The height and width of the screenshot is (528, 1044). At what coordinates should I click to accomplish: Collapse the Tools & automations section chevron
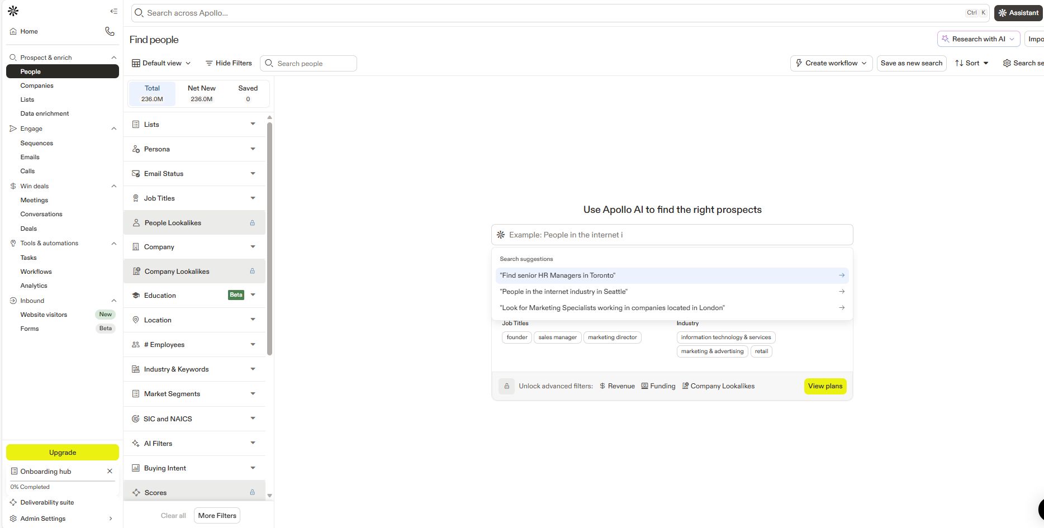(114, 243)
